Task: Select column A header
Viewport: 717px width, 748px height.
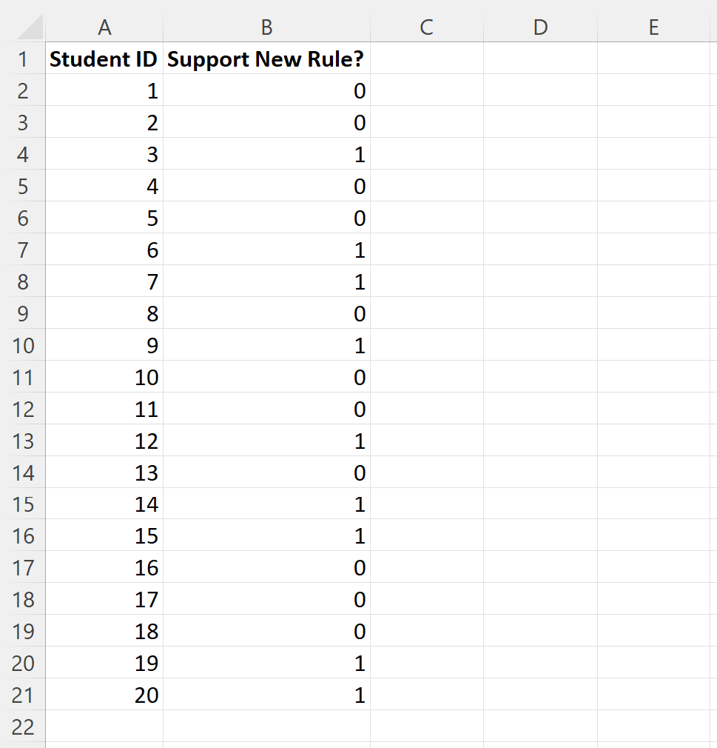Action: (104, 27)
